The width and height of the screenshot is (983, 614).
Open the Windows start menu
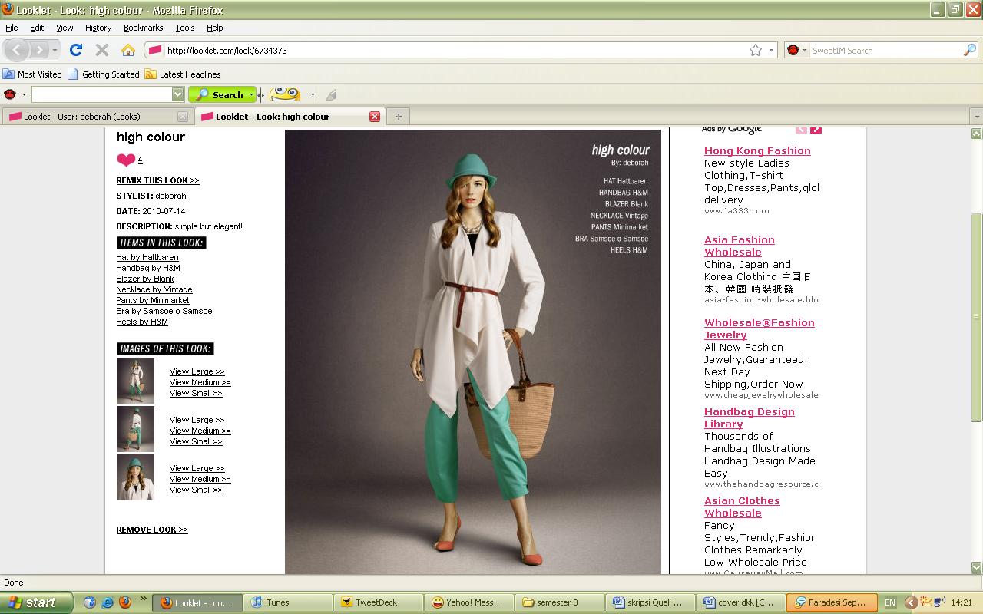(x=36, y=602)
